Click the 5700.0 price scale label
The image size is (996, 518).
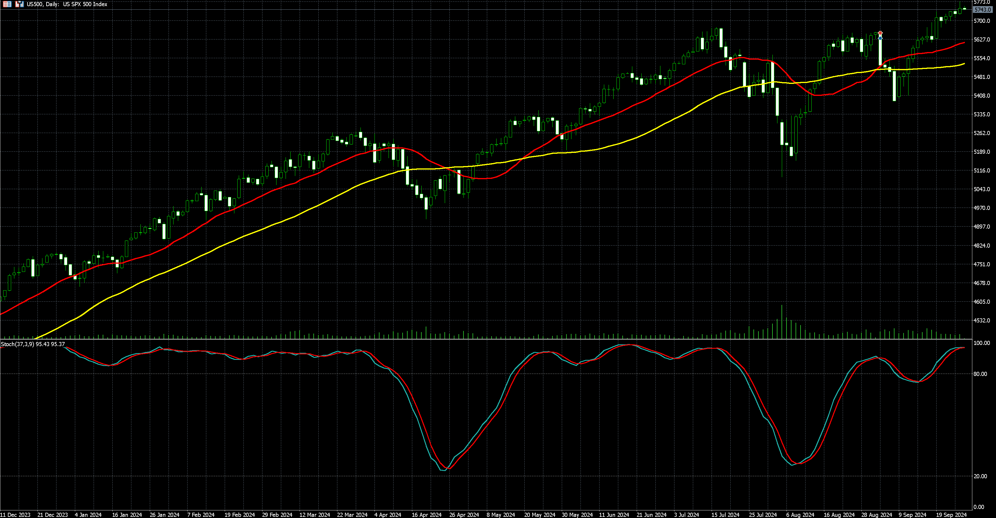coord(982,21)
